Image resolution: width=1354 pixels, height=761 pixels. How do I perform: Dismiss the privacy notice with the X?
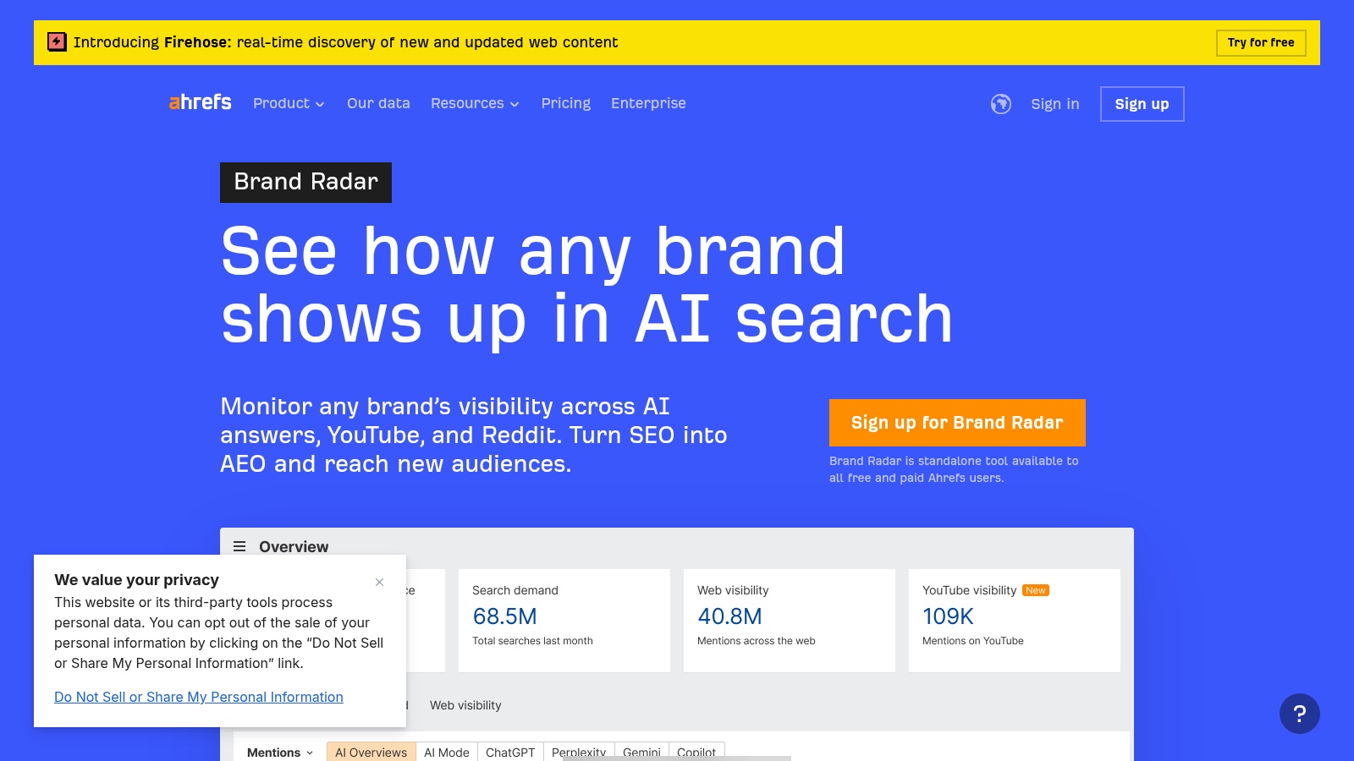379,583
